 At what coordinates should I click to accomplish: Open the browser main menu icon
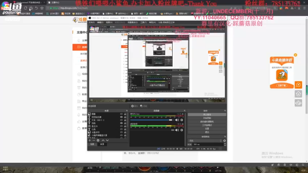coord(305,8)
